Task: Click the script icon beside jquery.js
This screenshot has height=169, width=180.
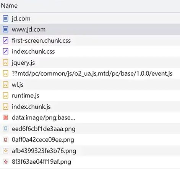Action: [x=5, y=62]
